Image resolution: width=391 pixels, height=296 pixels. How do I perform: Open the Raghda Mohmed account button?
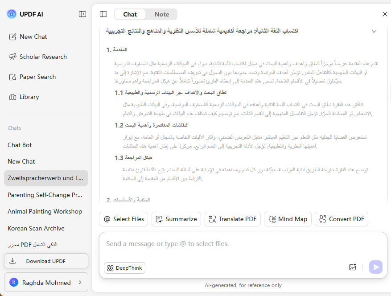pos(46,282)
